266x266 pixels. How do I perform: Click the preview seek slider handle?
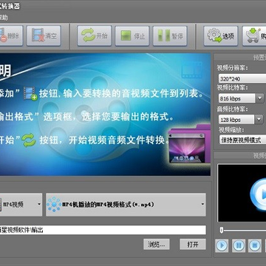point(222,231)
